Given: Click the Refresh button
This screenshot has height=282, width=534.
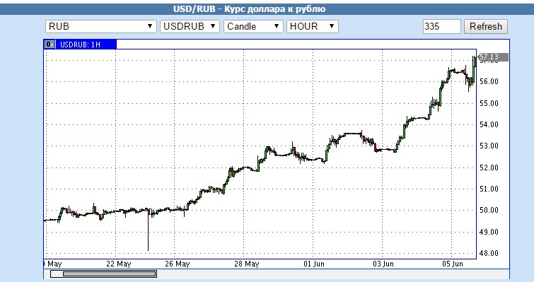Looking at the screenshot, I should point(486,26).
